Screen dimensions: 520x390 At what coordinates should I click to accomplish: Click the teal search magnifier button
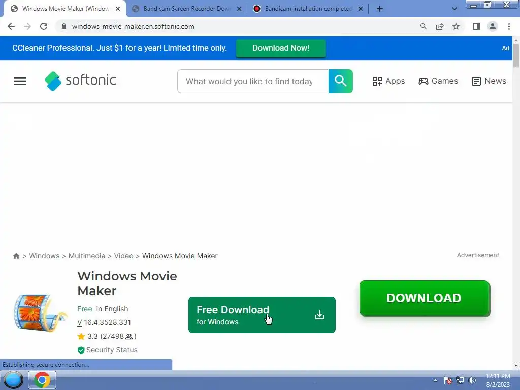341,81
